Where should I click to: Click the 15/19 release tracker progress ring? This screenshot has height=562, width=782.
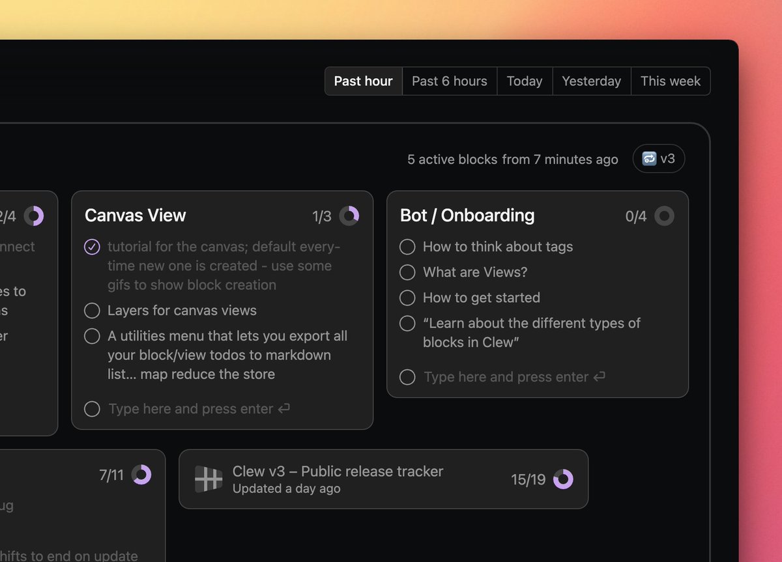coord(563,479)
